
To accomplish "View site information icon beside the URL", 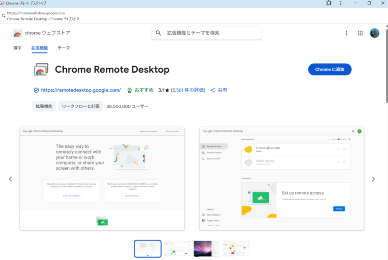I will [4, 16].
